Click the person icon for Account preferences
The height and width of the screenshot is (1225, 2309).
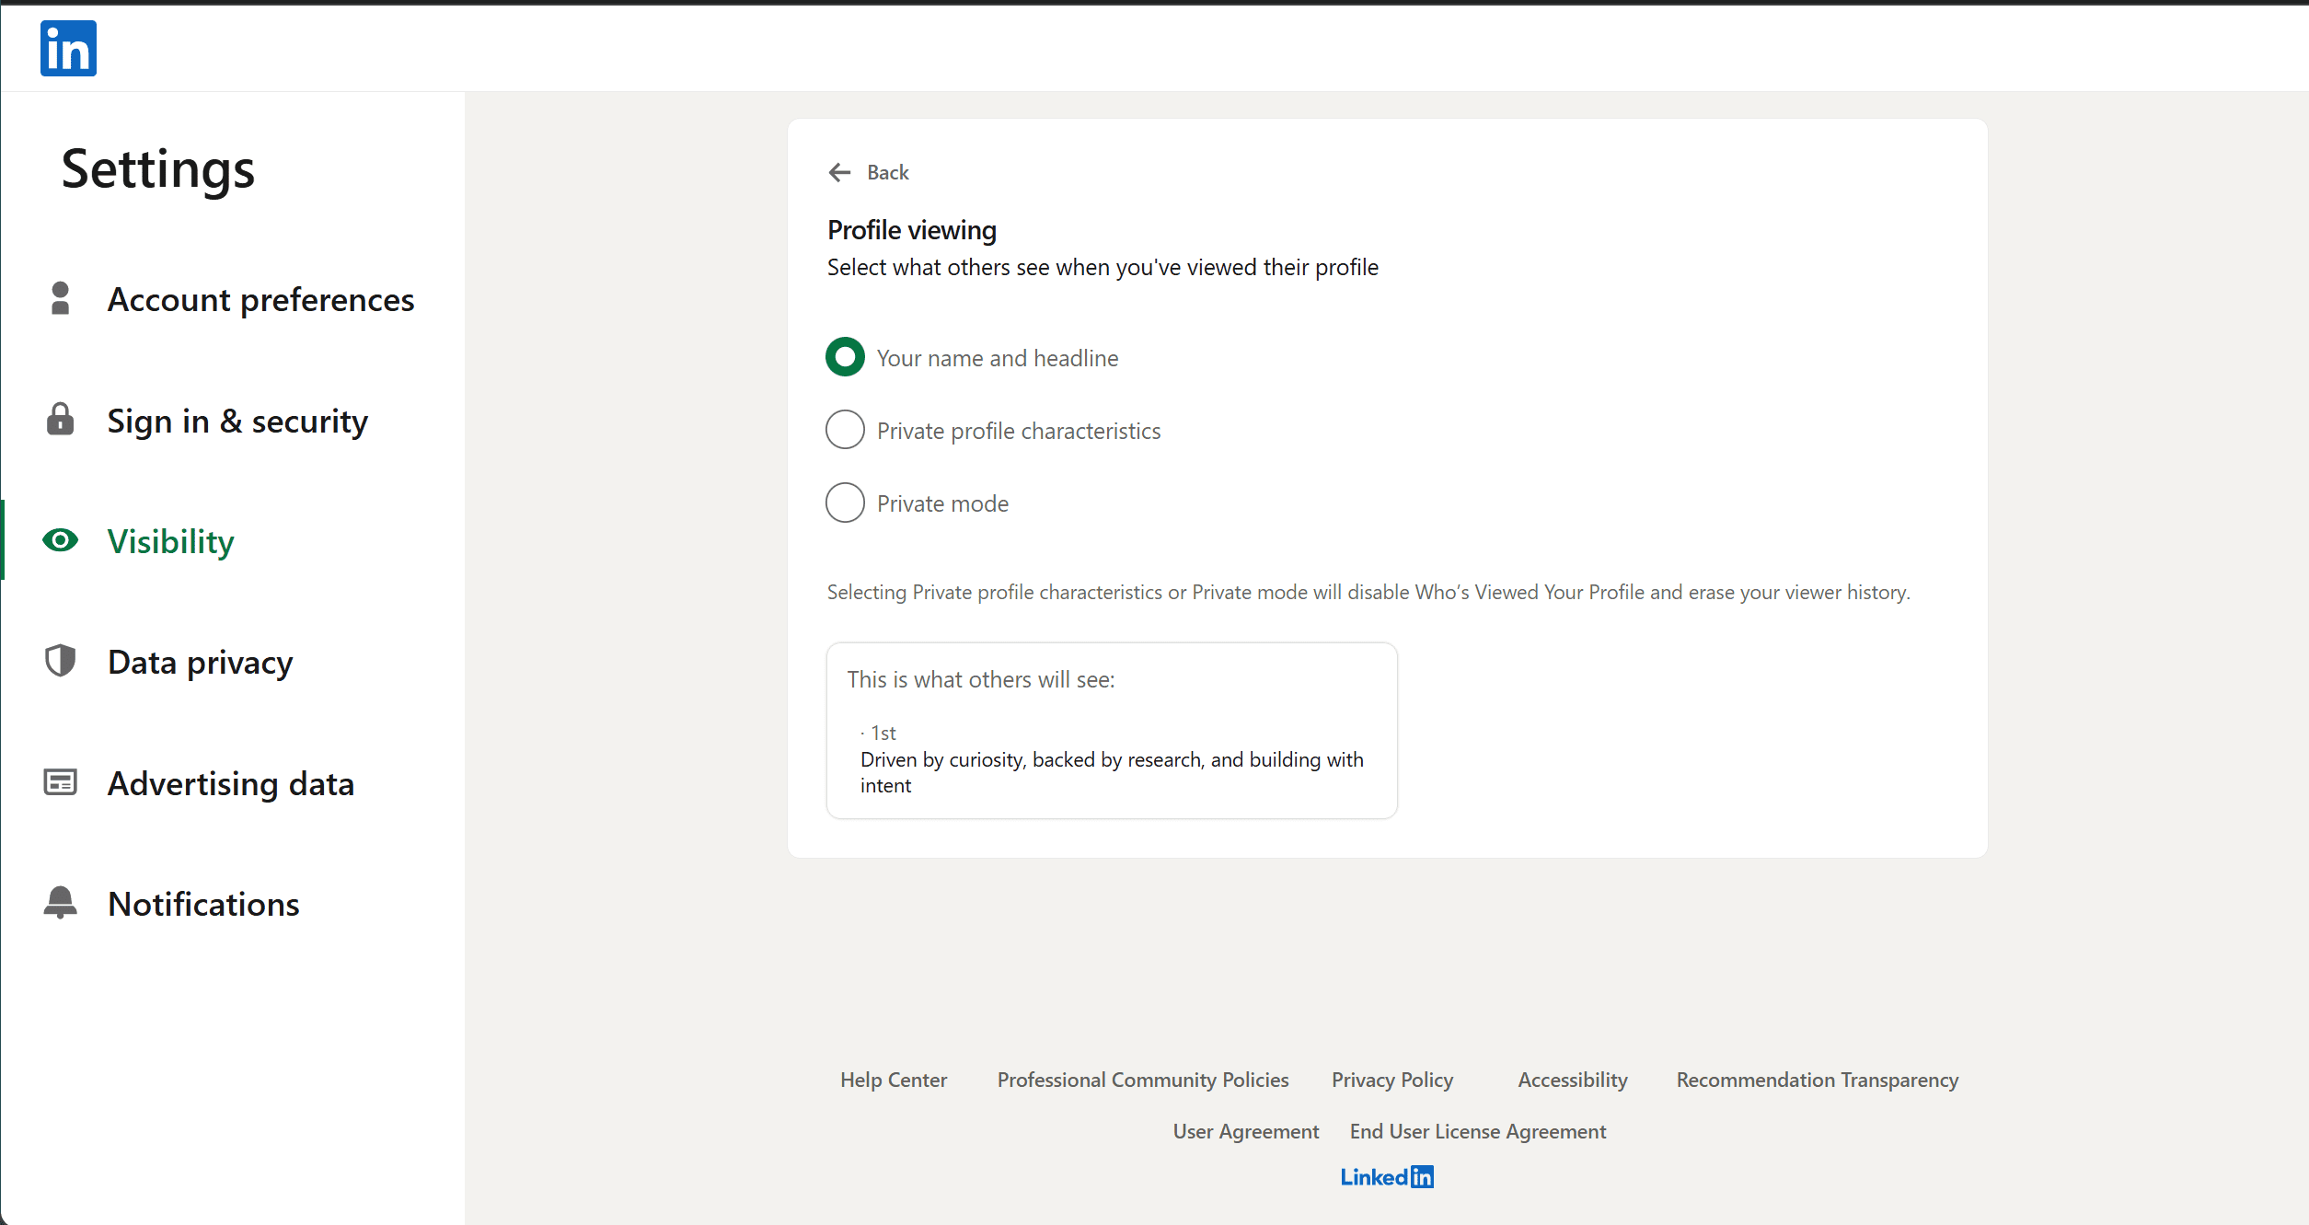60,299
